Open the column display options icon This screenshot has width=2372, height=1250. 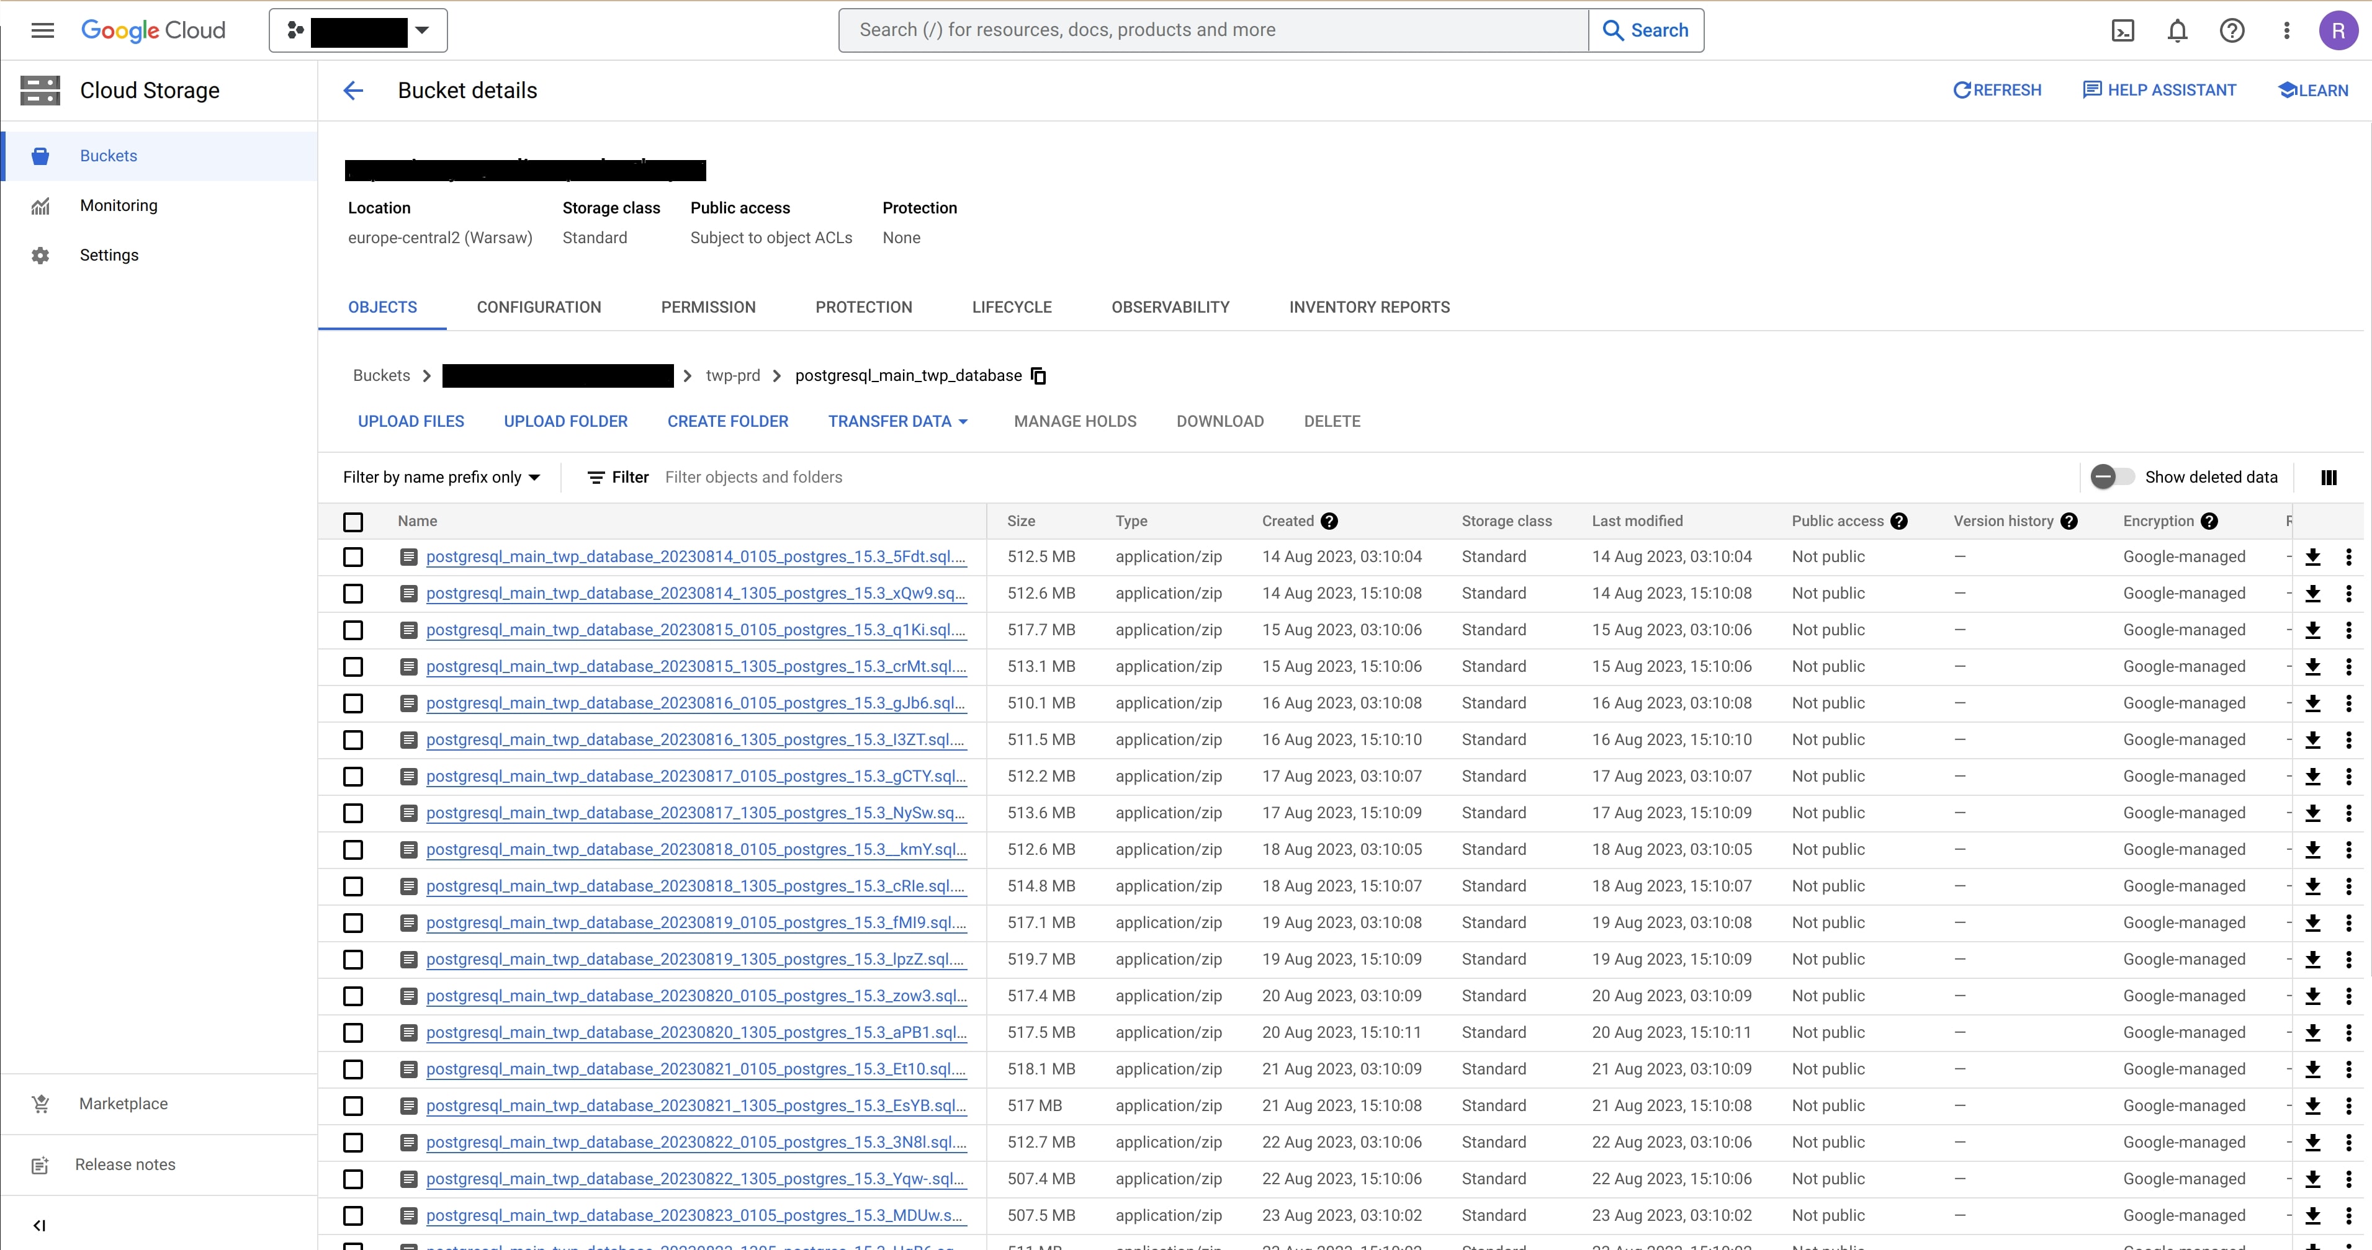coord(2329,477)
